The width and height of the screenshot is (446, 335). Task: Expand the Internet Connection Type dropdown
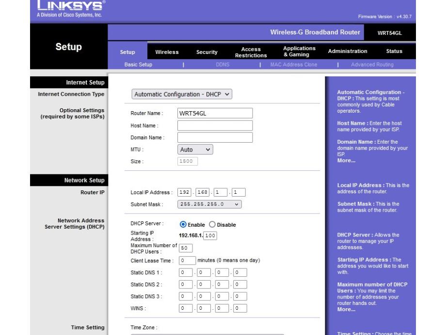point(182,94)
